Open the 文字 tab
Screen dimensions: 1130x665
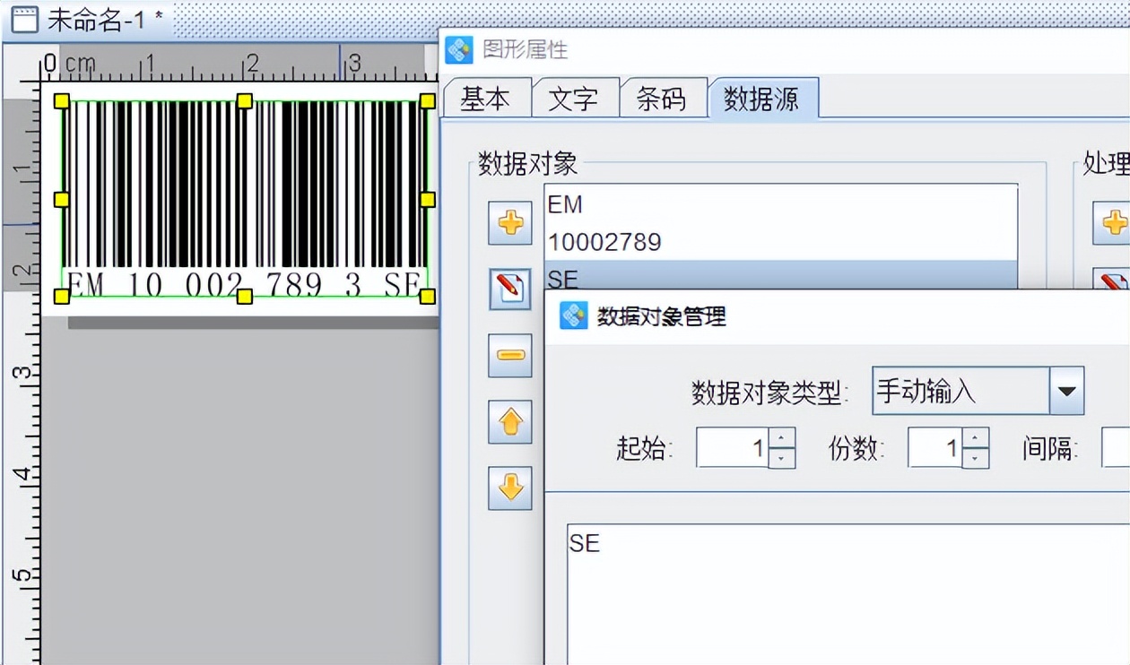(x=575, y=99)
